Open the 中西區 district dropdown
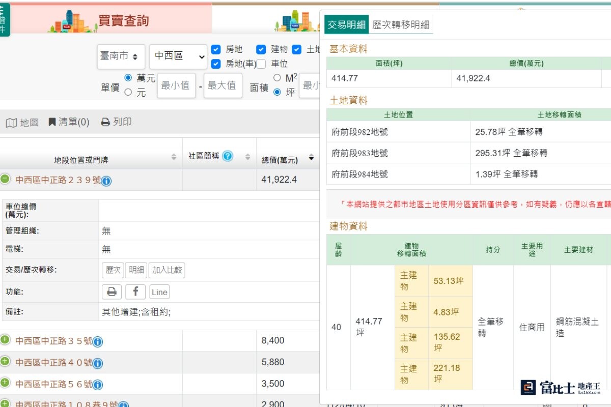Image resolution: width=611 pixels, height=407 pixels. tap(178, 56)
